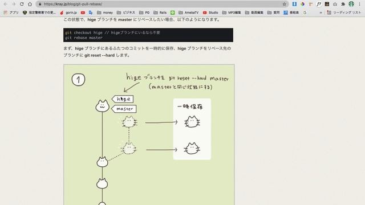Expand the money bookmark folder

click(105, 13)
